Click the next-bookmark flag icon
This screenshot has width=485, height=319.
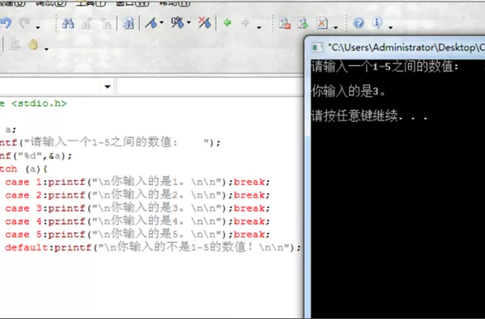(178, 23)
